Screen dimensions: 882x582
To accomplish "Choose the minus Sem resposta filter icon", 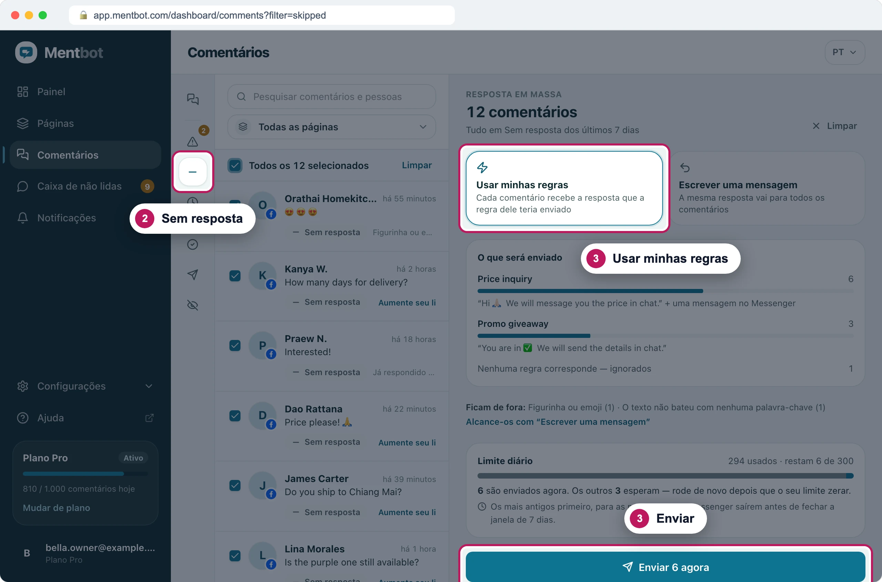I will click(193, 172).
